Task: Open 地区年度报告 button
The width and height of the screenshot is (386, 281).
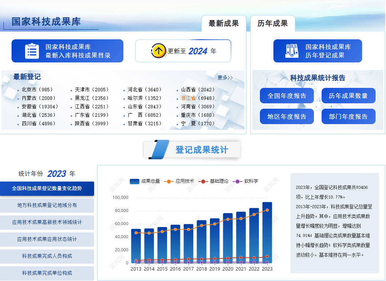Action: pyautogui.click(x=287, y=116)
